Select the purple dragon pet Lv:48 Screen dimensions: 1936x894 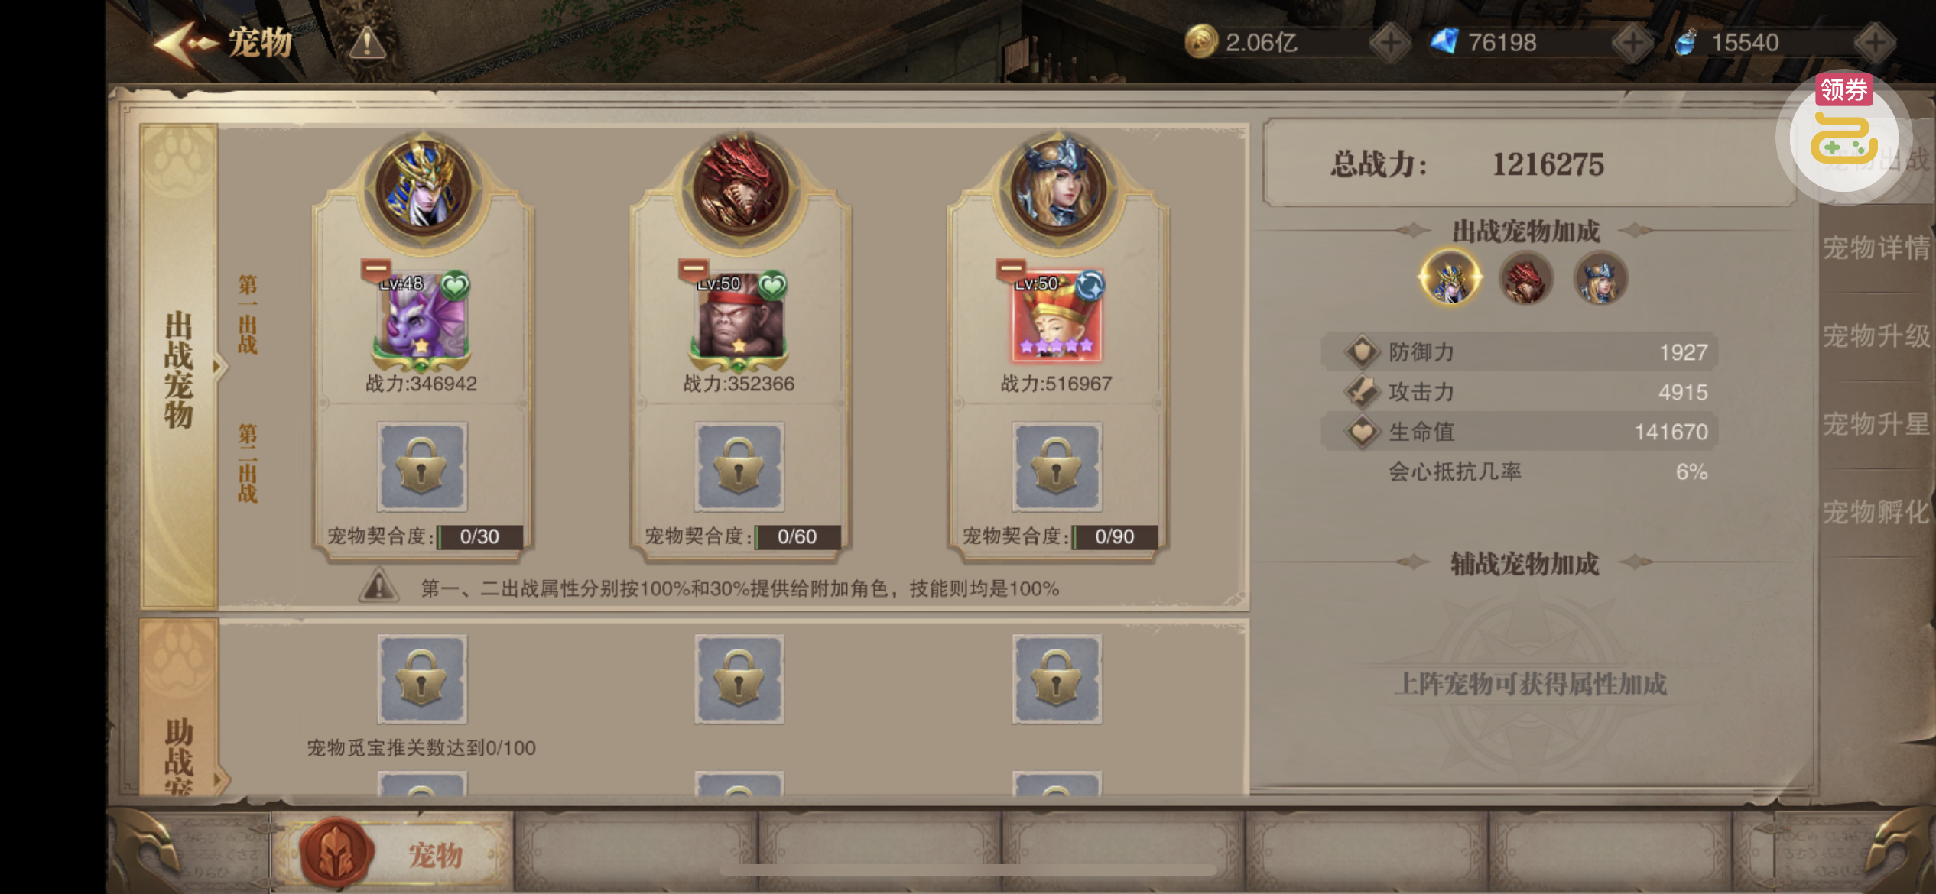(423, 316)
